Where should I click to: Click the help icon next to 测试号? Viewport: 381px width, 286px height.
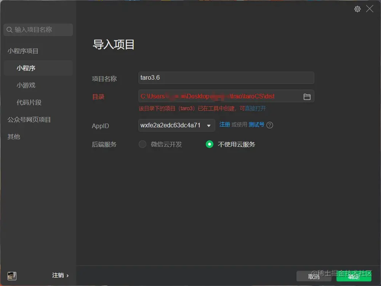[269, 125]
